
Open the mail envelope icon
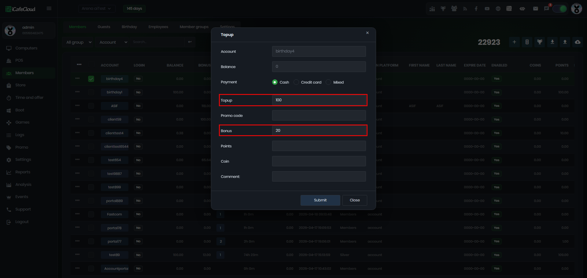535,9
